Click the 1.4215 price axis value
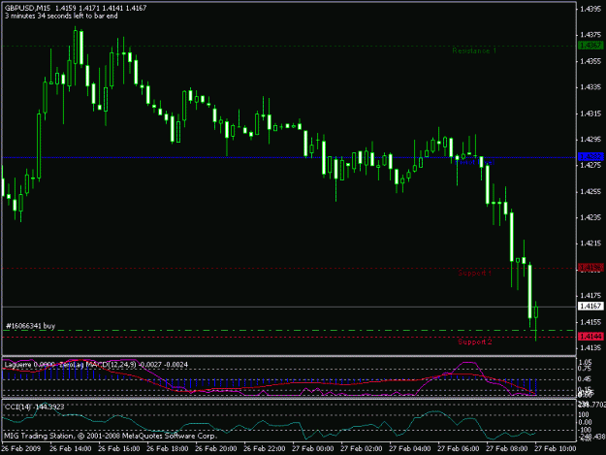 point(590,244)
